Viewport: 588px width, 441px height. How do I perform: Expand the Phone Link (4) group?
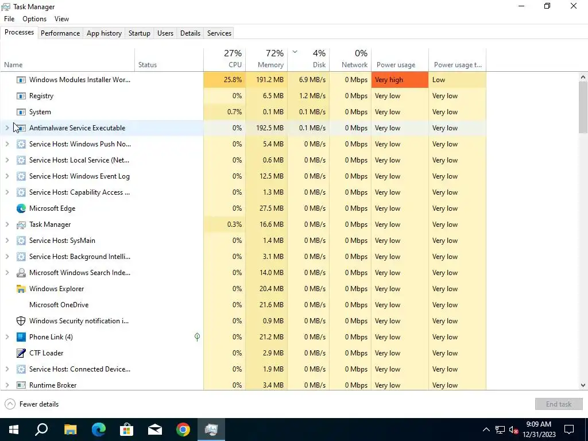pyautogui.click(x=7, y=337)
